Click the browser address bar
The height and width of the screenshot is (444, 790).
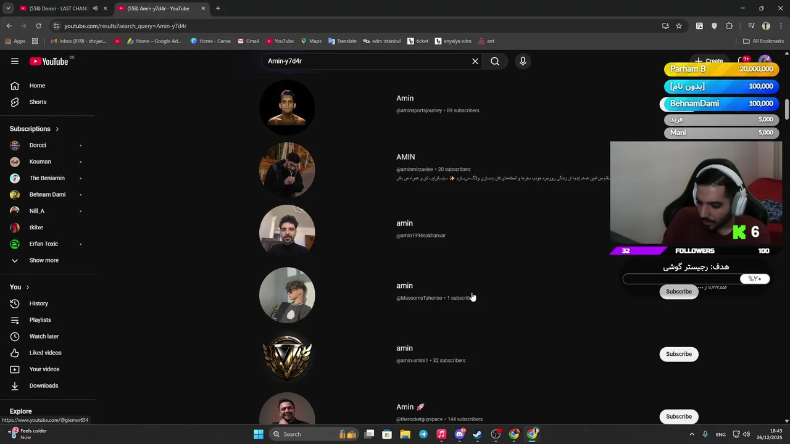[358, 26]
